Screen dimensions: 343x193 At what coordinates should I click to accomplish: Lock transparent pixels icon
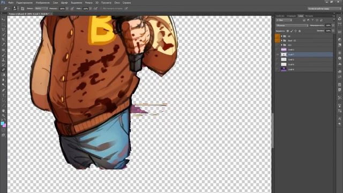288,31
